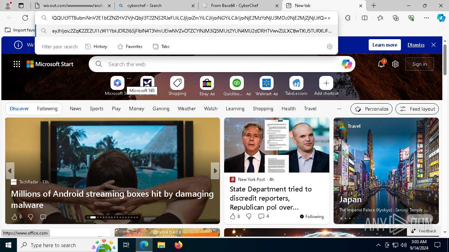Image resolution: width=449 pixels, height=252 pixels.
Task: Open the Weather category
Action: coord(187,108)
